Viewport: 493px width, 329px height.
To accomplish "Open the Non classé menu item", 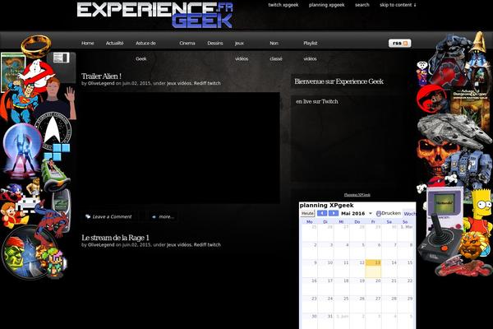I will tap(276, 51).
